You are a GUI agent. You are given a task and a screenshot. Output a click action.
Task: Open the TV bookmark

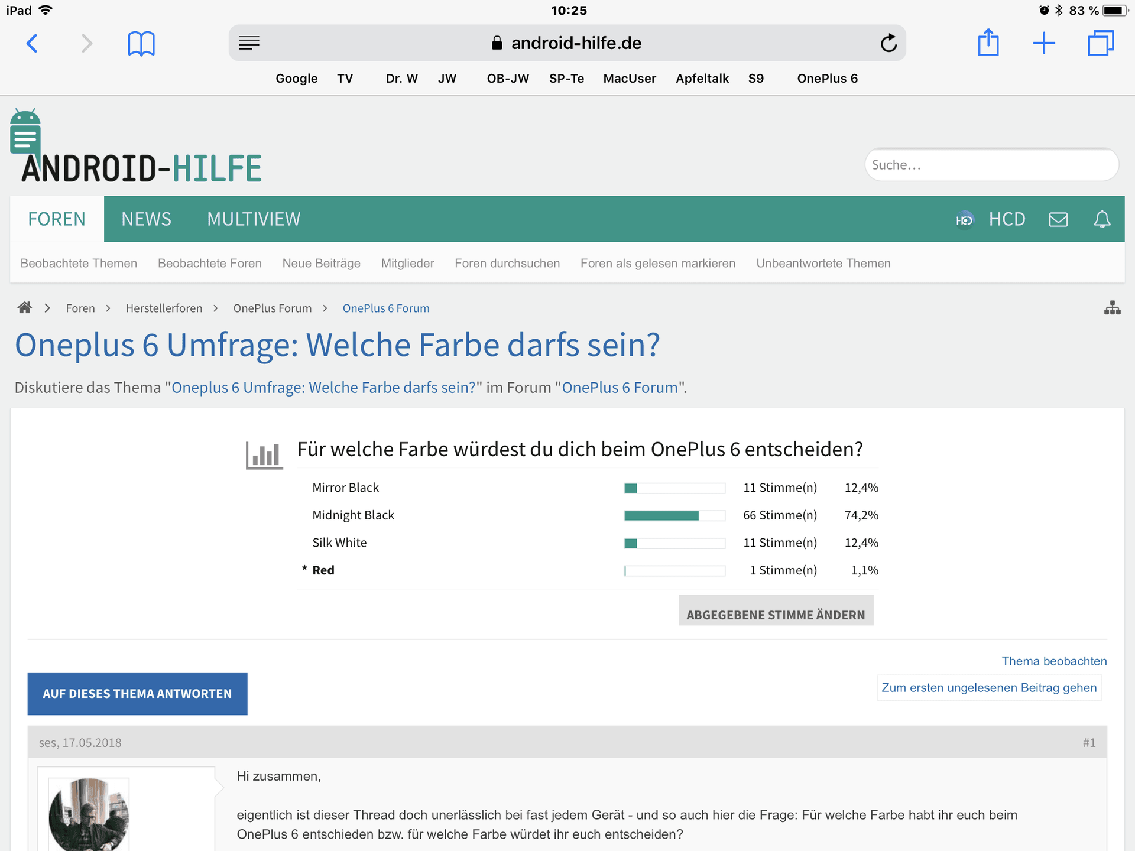[x=345, y=79]
